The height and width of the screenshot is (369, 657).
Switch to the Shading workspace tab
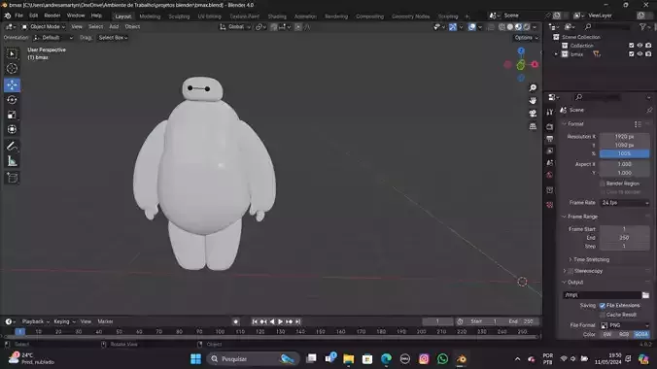point(277,17)
